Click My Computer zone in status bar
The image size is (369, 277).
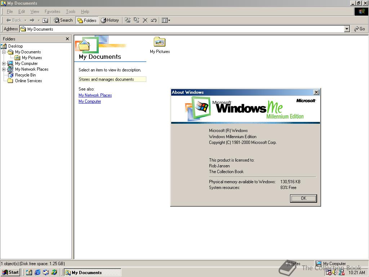click(x=341, y=264)
